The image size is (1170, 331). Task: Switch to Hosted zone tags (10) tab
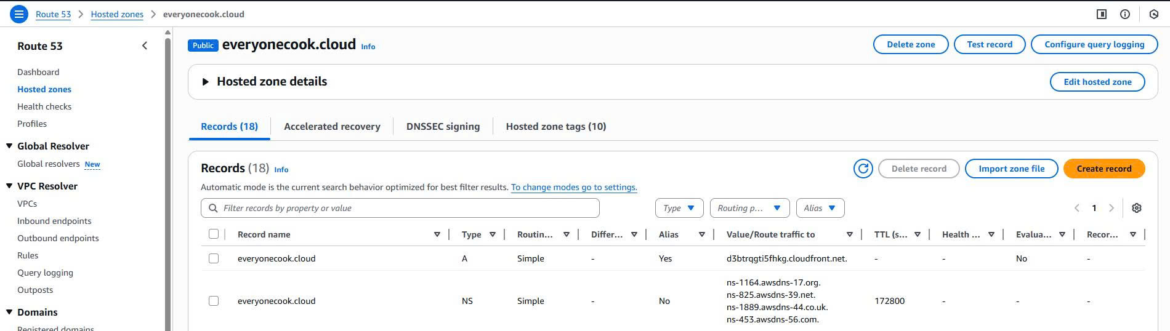coord(556,126)
